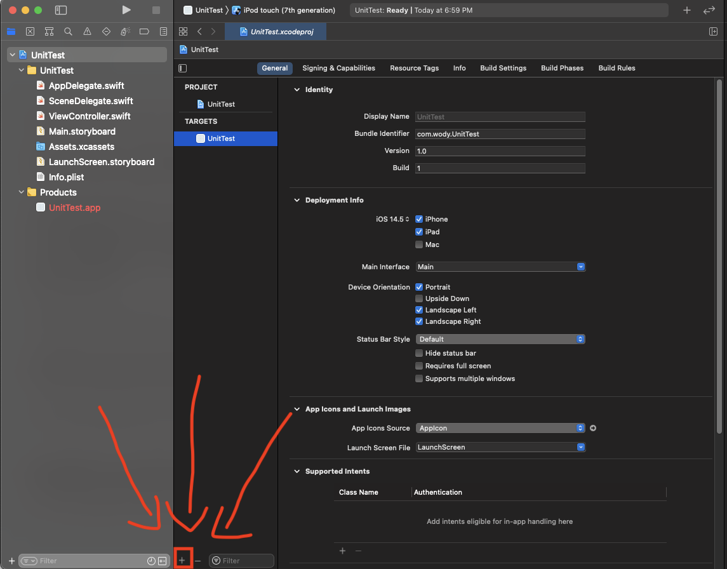Switch to Signing & Capabilities tab
Image resolution: width=727 pixels, height=569 pixels.
tap(338, 68)
